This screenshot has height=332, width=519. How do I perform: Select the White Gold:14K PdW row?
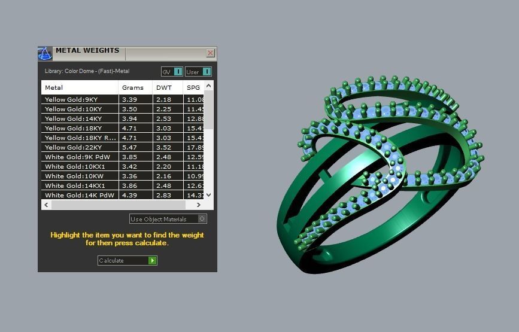point(123,195)
